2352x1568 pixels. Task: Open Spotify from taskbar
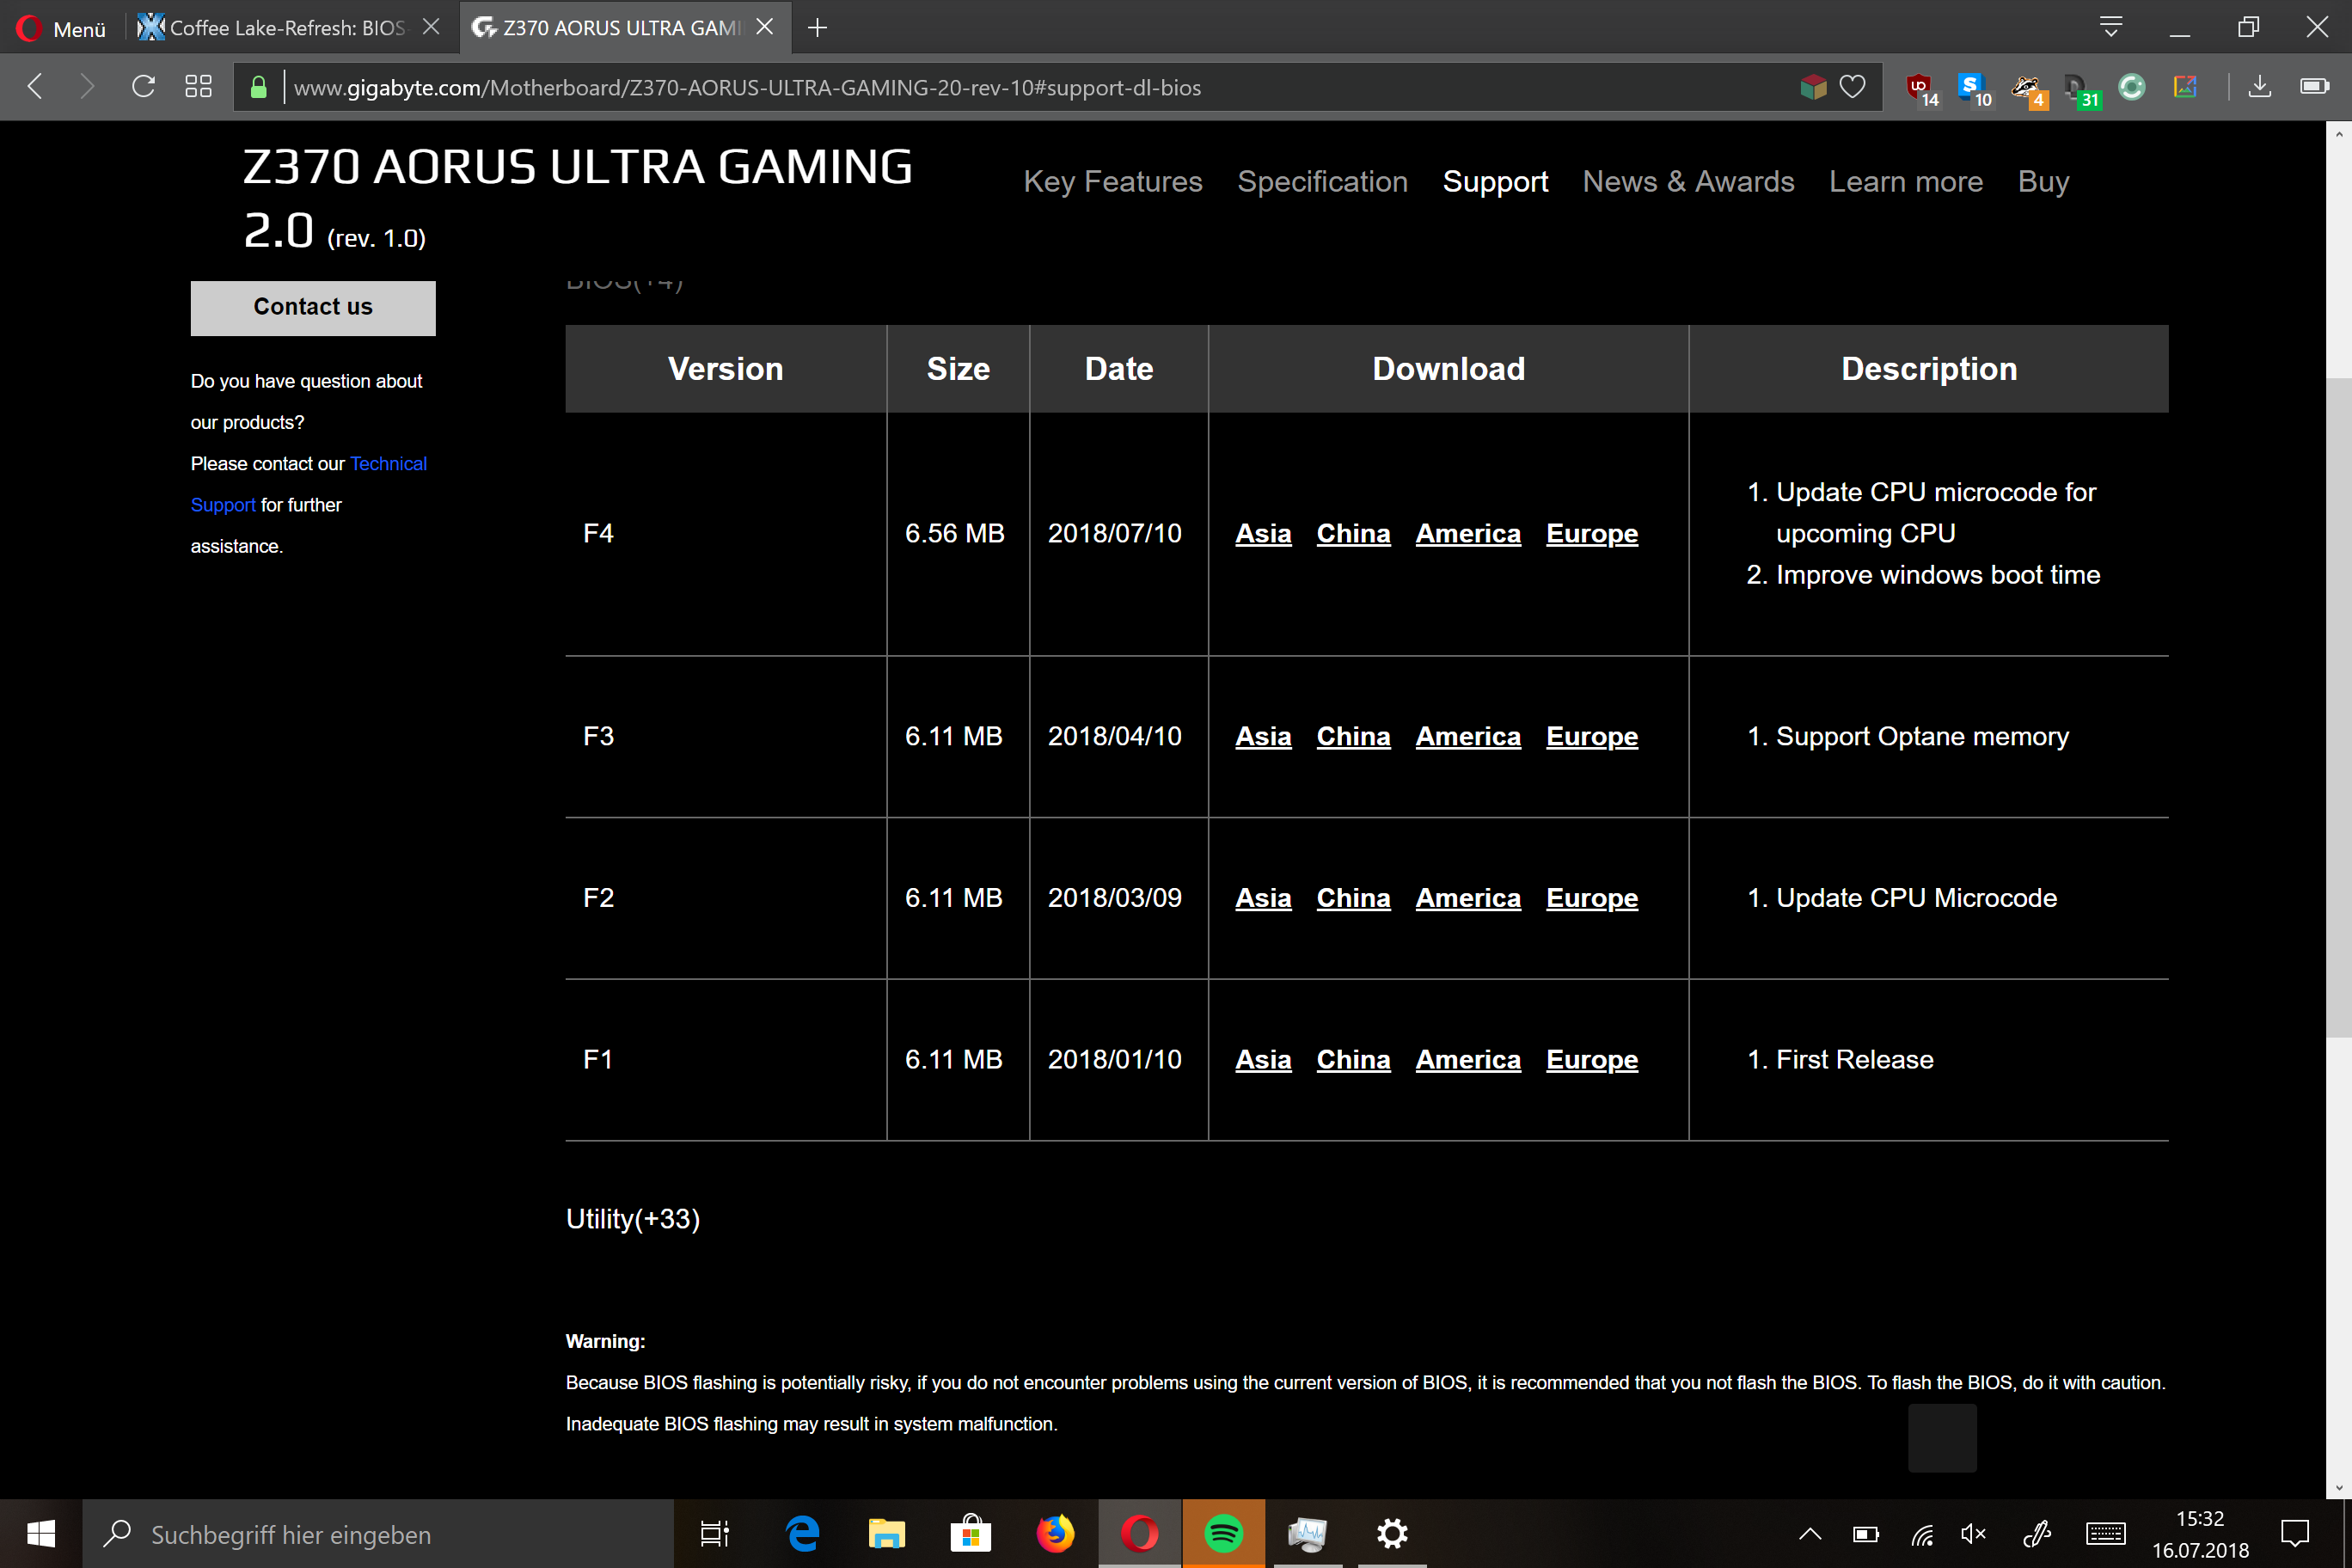click(1223, 1534)
